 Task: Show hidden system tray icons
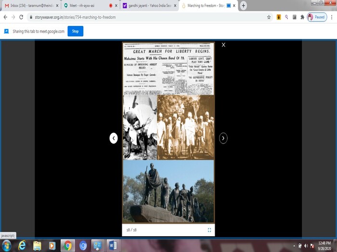click(x=294, y=246)
